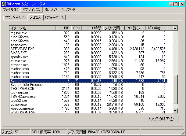The height and width of the screenshot is (136, 186).
Task: Switch to the パフォーマンス tab
Action: (55, 18)
